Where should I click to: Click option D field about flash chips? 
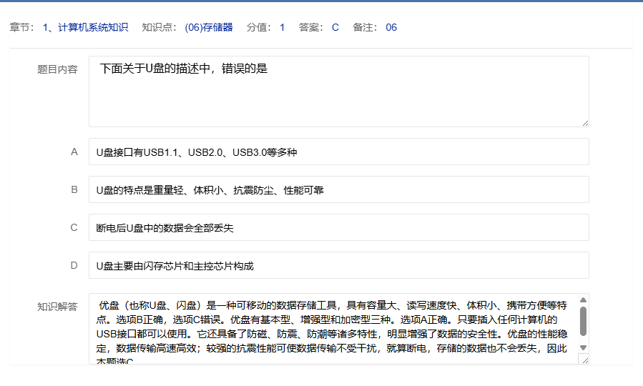(x=338, y=265)
